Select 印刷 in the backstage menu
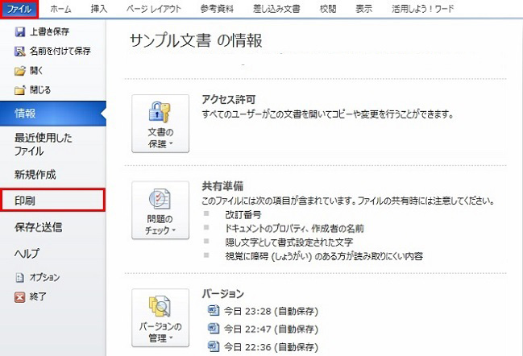The width and height of the screenshot is (523, 356). click(53, 200)
